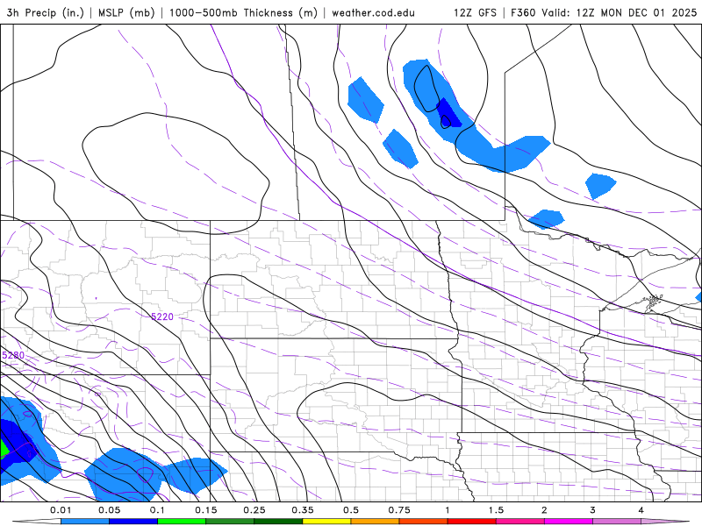
Task: Click the bright green 0.1 legend color segment
Action: point(182,522)
